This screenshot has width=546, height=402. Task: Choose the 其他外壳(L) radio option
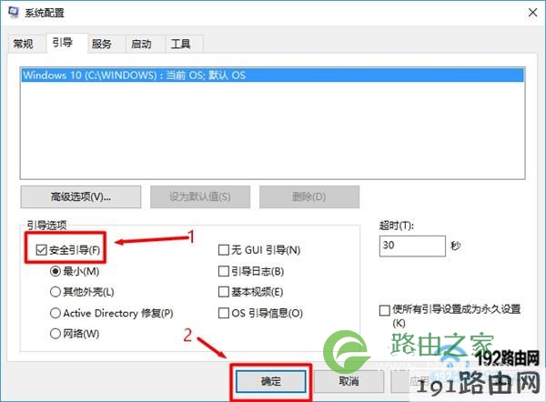[56, 292]
